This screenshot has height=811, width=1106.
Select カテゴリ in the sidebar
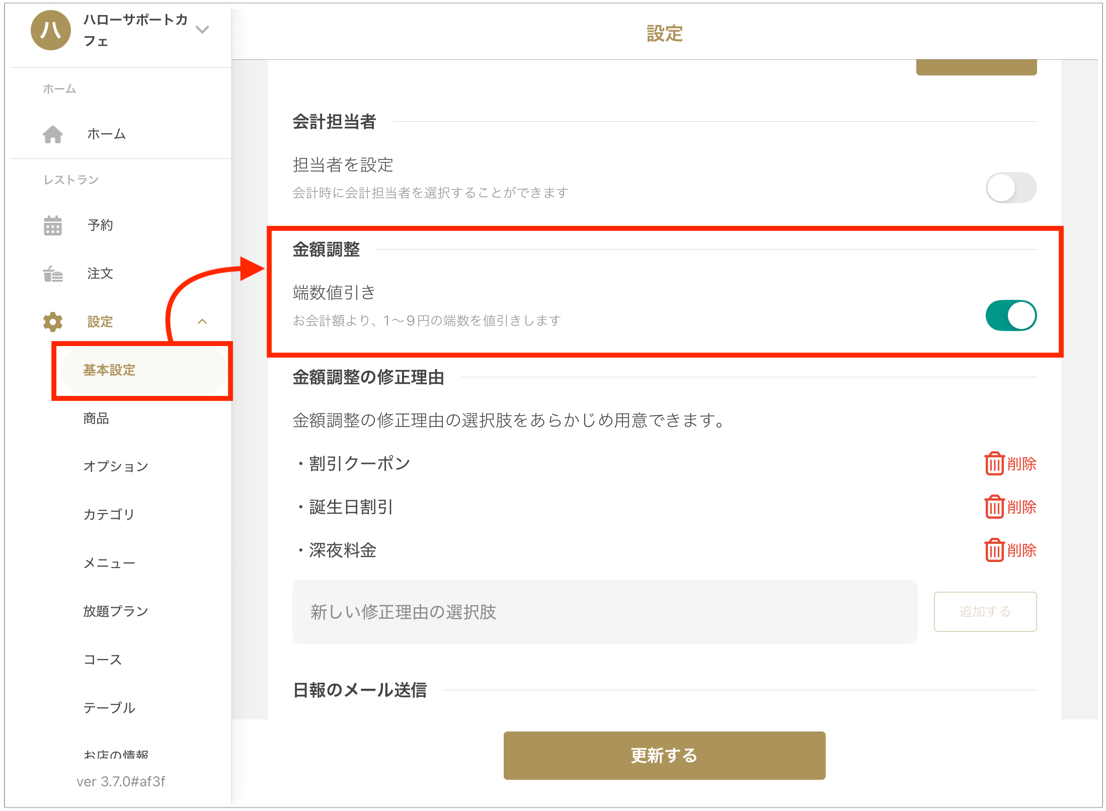pos(109,515)
